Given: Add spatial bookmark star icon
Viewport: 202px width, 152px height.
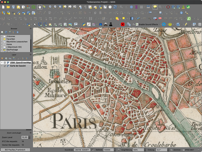Looking at the screenshot, I should [x=50, y=24].
